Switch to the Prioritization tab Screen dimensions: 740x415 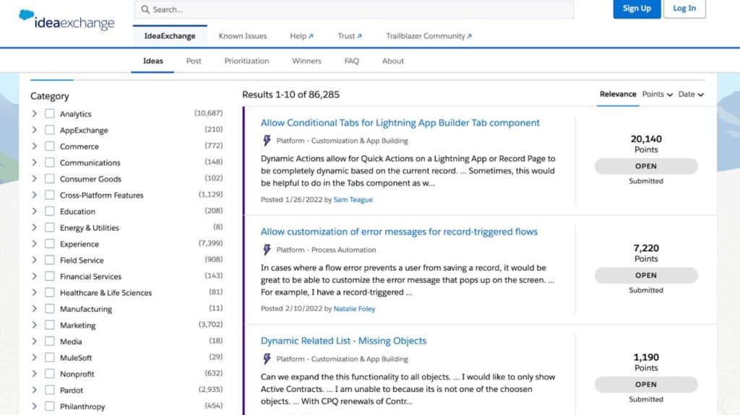246,61
